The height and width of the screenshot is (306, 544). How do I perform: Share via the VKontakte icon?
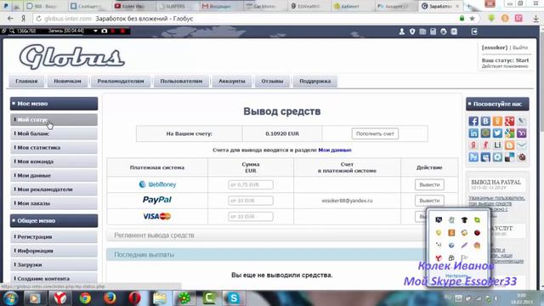[x=485, y=121]
